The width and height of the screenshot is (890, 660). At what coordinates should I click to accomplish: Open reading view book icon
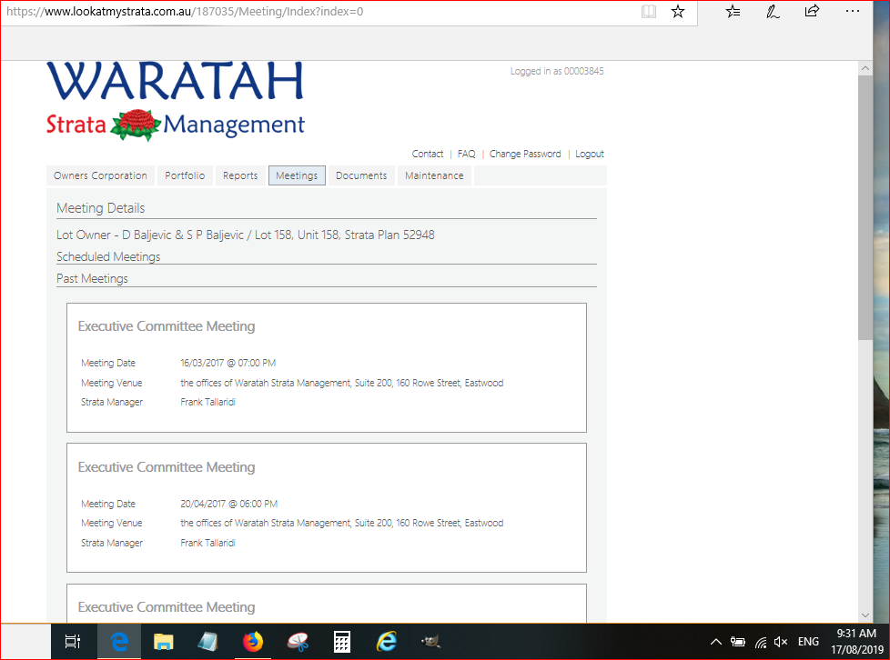coord(648,11)
